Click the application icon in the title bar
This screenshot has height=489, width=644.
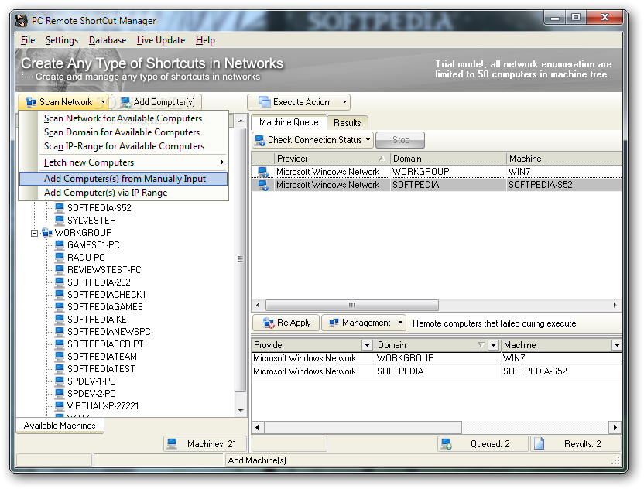coord(22,21)
